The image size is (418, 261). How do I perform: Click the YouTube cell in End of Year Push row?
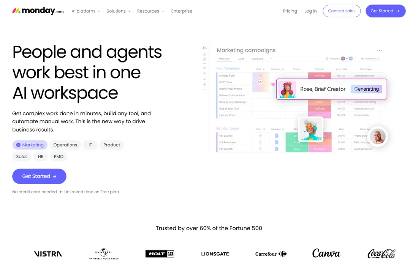319,108
